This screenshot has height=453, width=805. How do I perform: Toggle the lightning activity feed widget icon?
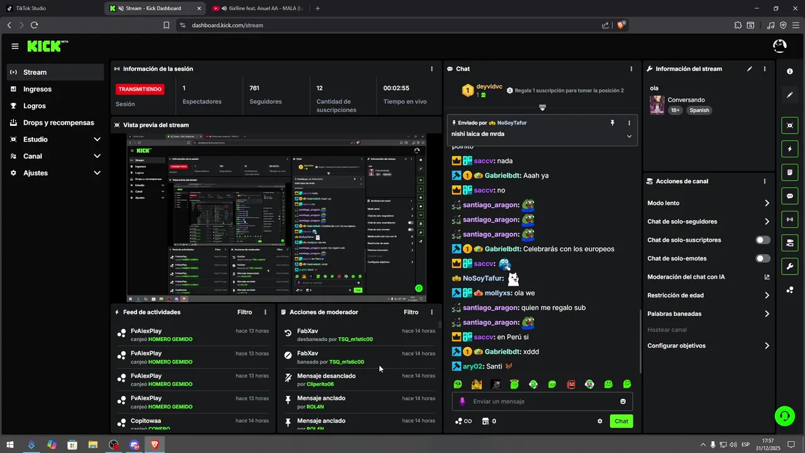(x=790, y=149)
